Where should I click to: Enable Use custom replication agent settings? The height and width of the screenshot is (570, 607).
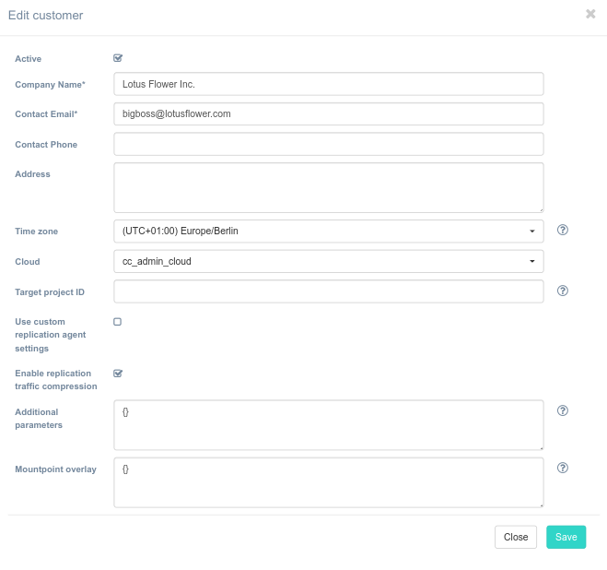click(118, 322)
